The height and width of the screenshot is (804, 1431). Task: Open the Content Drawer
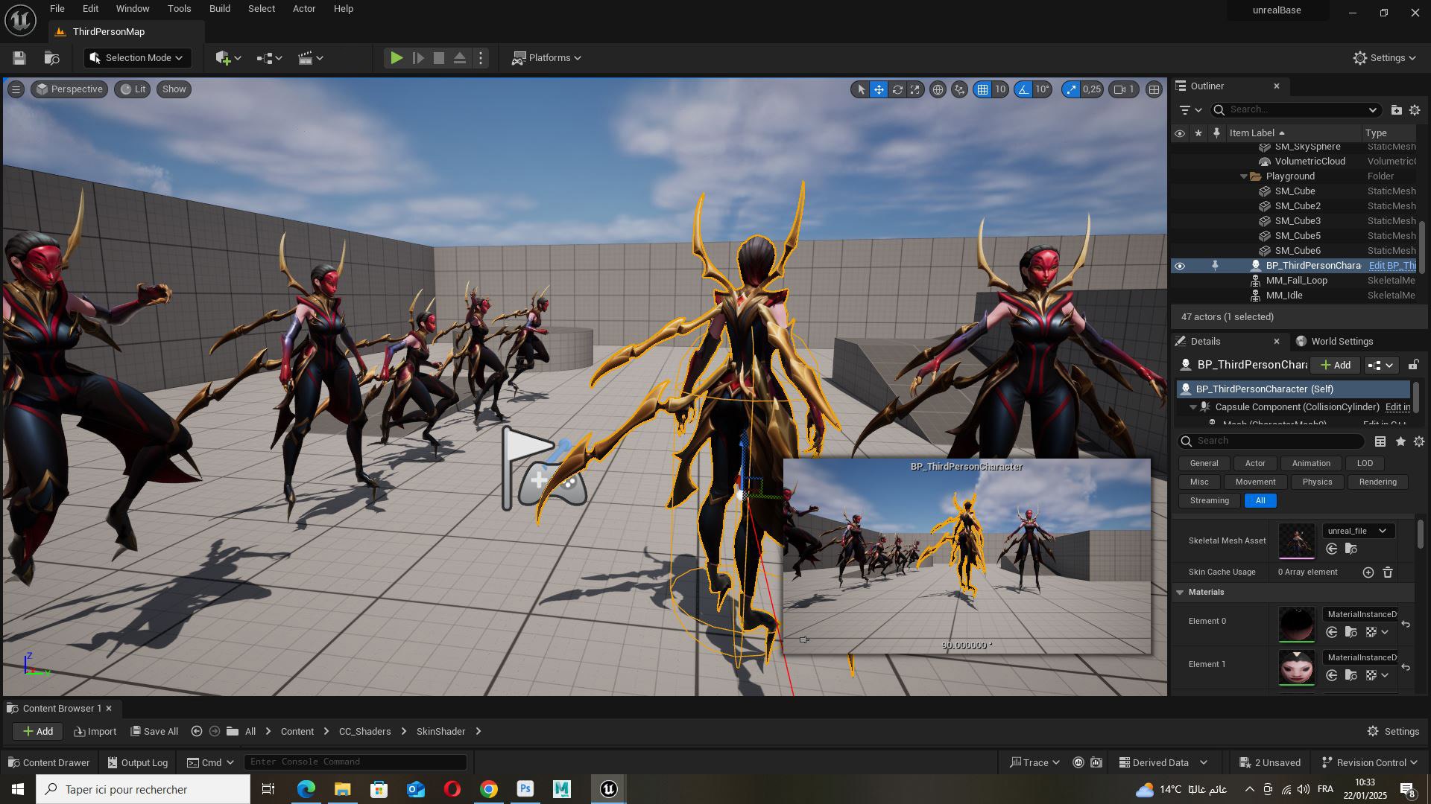(x=48, y=763)
